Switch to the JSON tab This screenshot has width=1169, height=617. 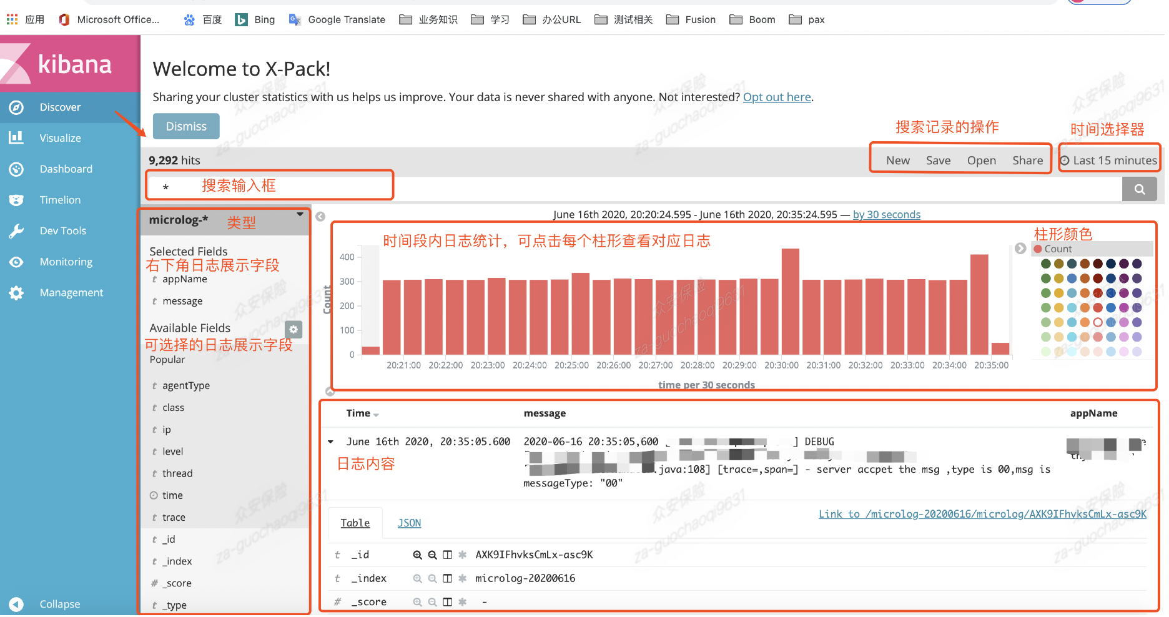coord(409,523)
